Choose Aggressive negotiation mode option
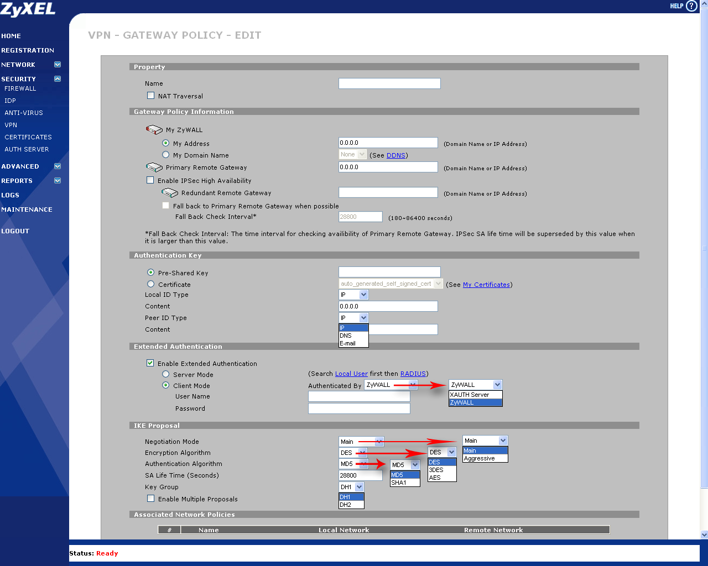The width and height of the screenshot is (708, 566). (x=485, y=458)
